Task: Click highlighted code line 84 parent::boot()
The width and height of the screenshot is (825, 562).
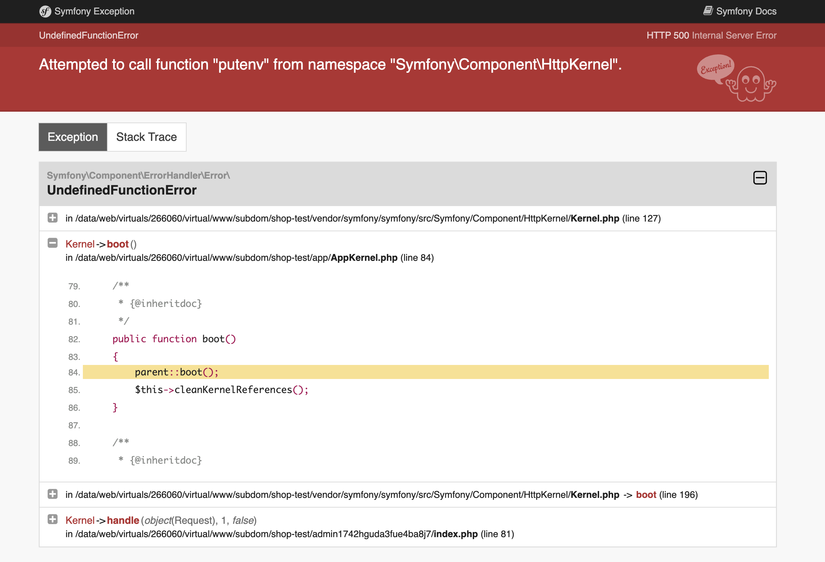Action: tap(177, 372)
